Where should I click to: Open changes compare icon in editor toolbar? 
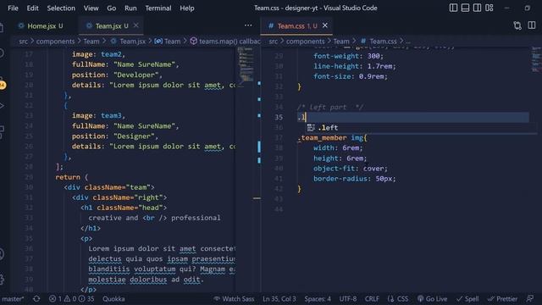517,25
